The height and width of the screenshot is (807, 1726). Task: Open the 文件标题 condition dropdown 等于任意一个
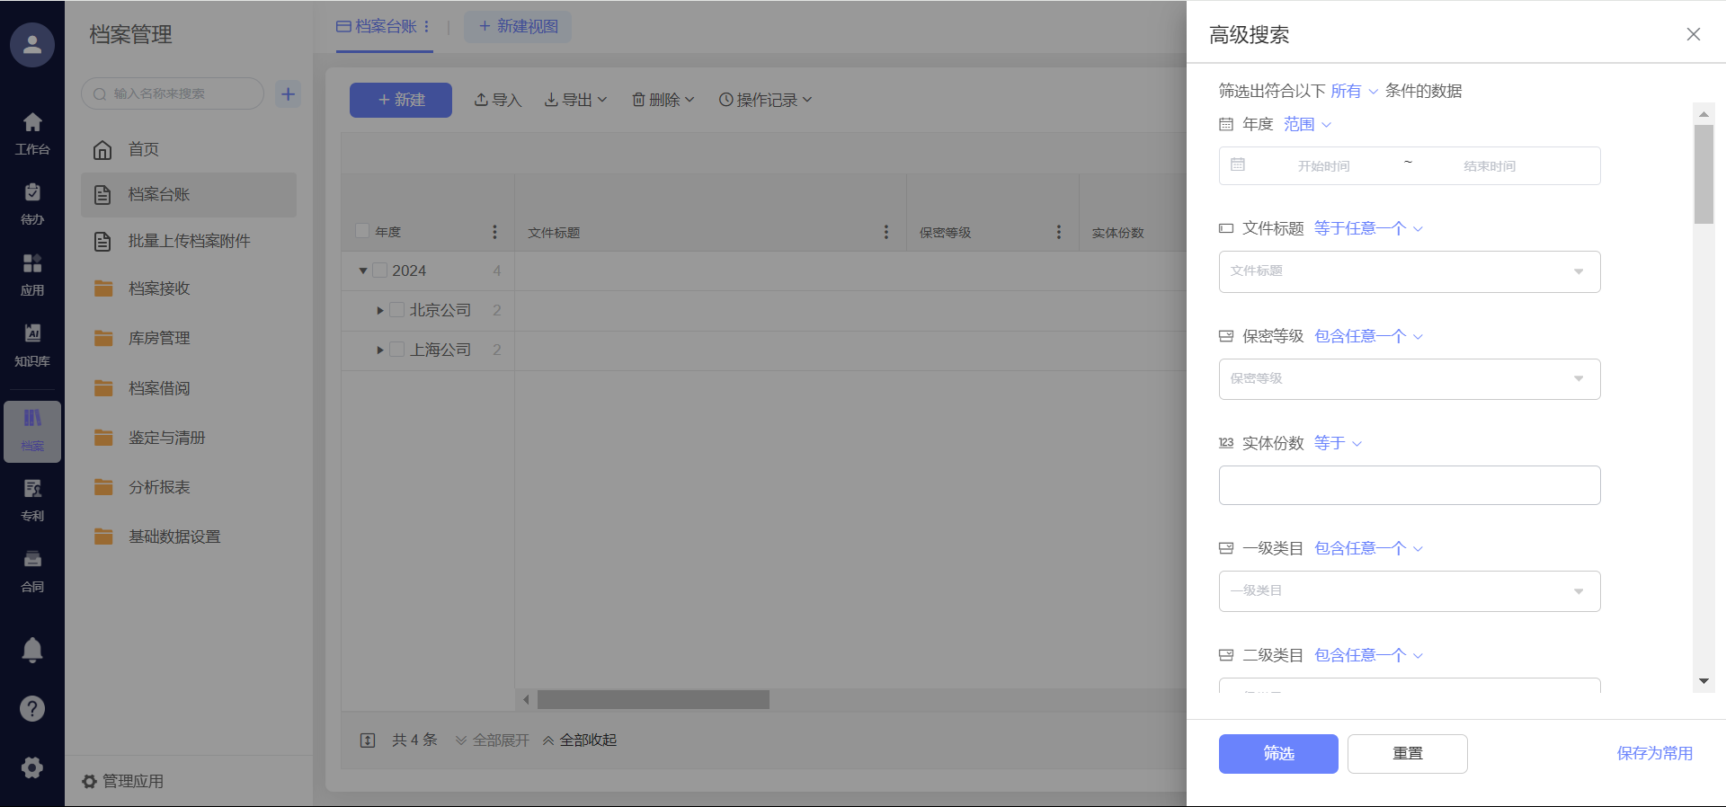(x=1367, y=229)
